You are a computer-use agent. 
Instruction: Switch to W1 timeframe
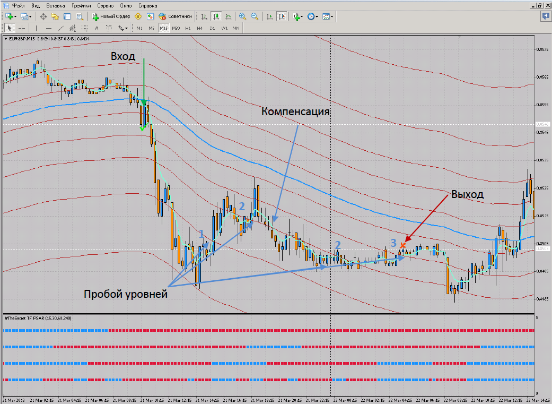tap(224, 28)
